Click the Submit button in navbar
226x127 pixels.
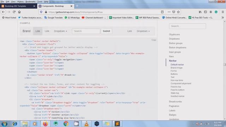pos(106,31)
